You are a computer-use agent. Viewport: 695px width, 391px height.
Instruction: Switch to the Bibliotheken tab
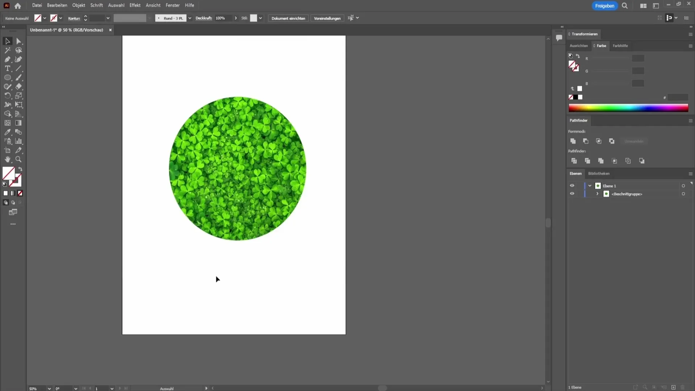tap(599, 173)
